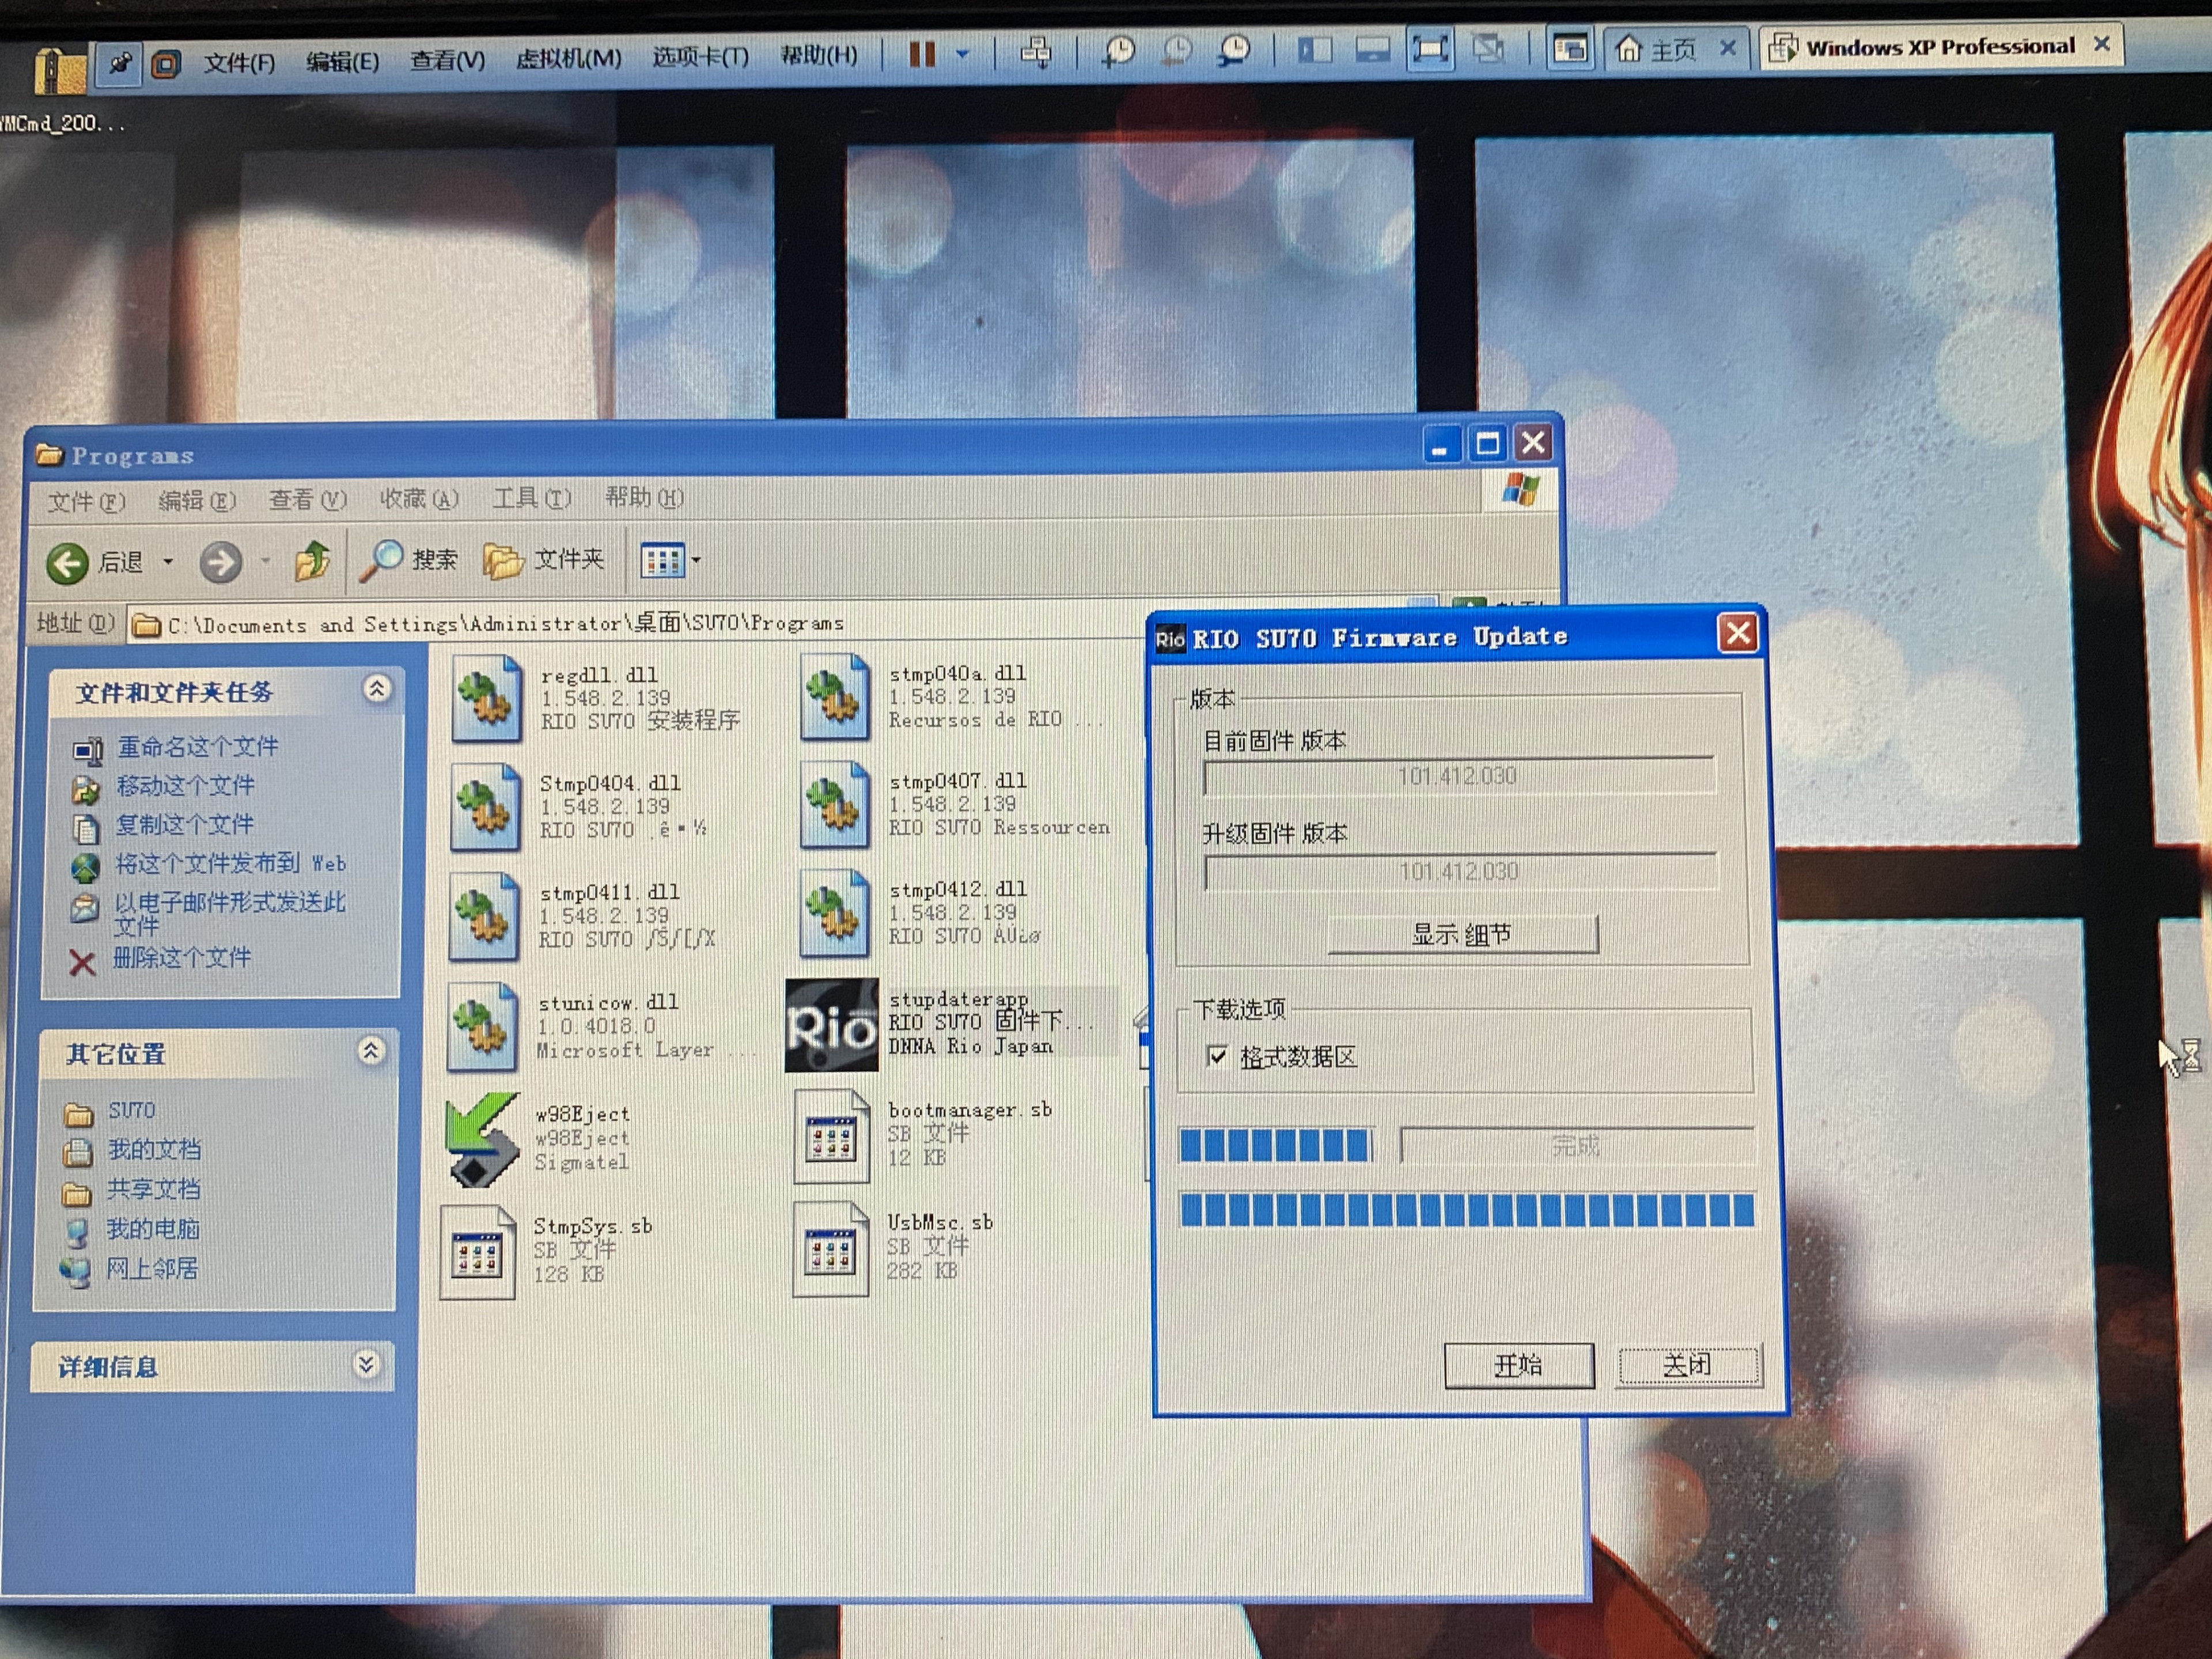Click the square icon next to the pin
Viewport: 2212px width, 1659px height.
point(165,65)
